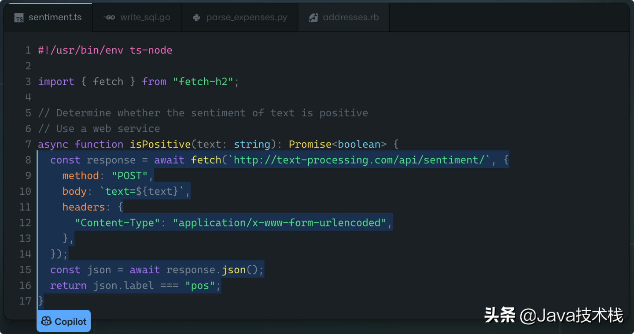Image resolution: width=634 pixels, height=334 pixels.
Task: Click the Python icon on parse_expenses.py tab
Action: 197,18
